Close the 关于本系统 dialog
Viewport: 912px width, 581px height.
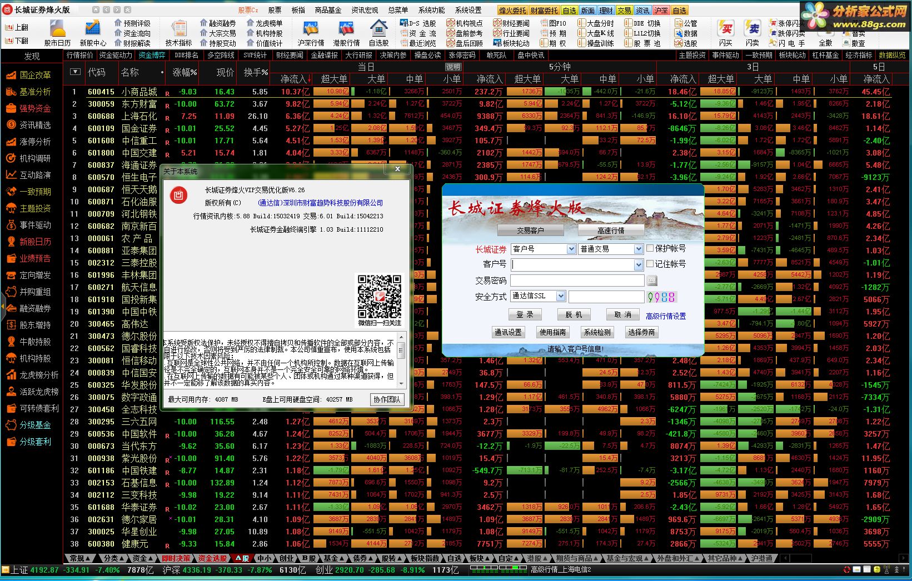(x=397, y=169)
